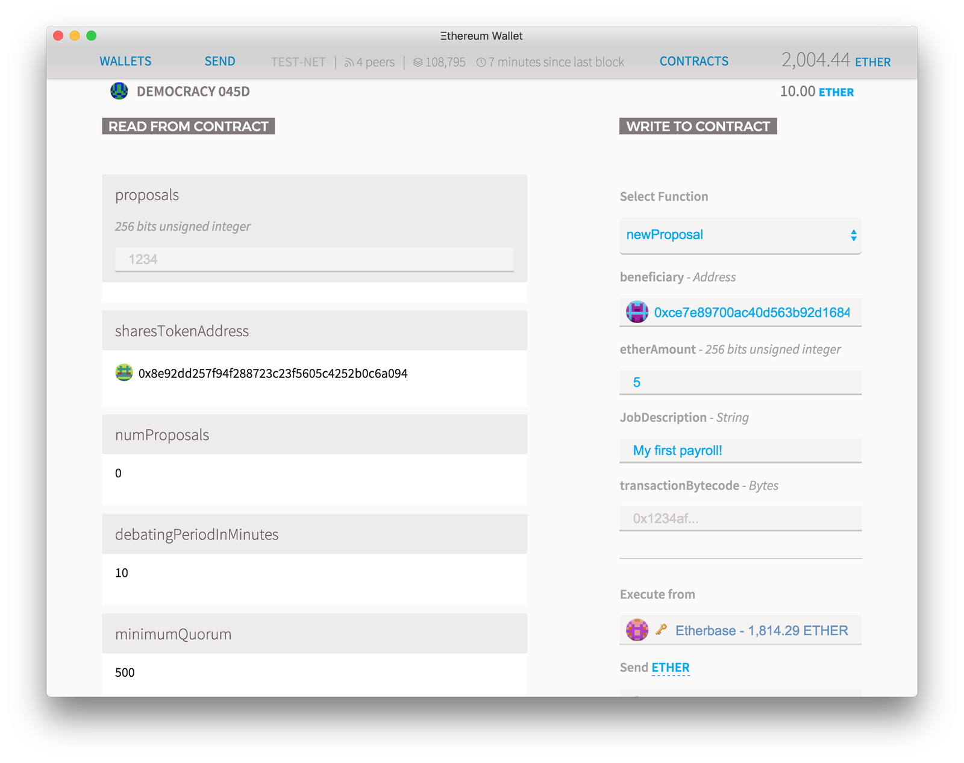964x763 pixels.
Task: Click the block number stack icon
Action: click(418, 62)
